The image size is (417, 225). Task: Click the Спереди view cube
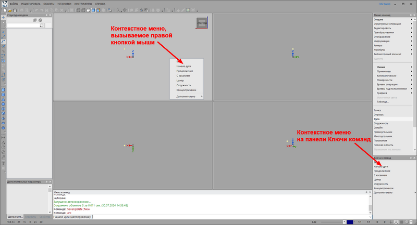point(202,23)
